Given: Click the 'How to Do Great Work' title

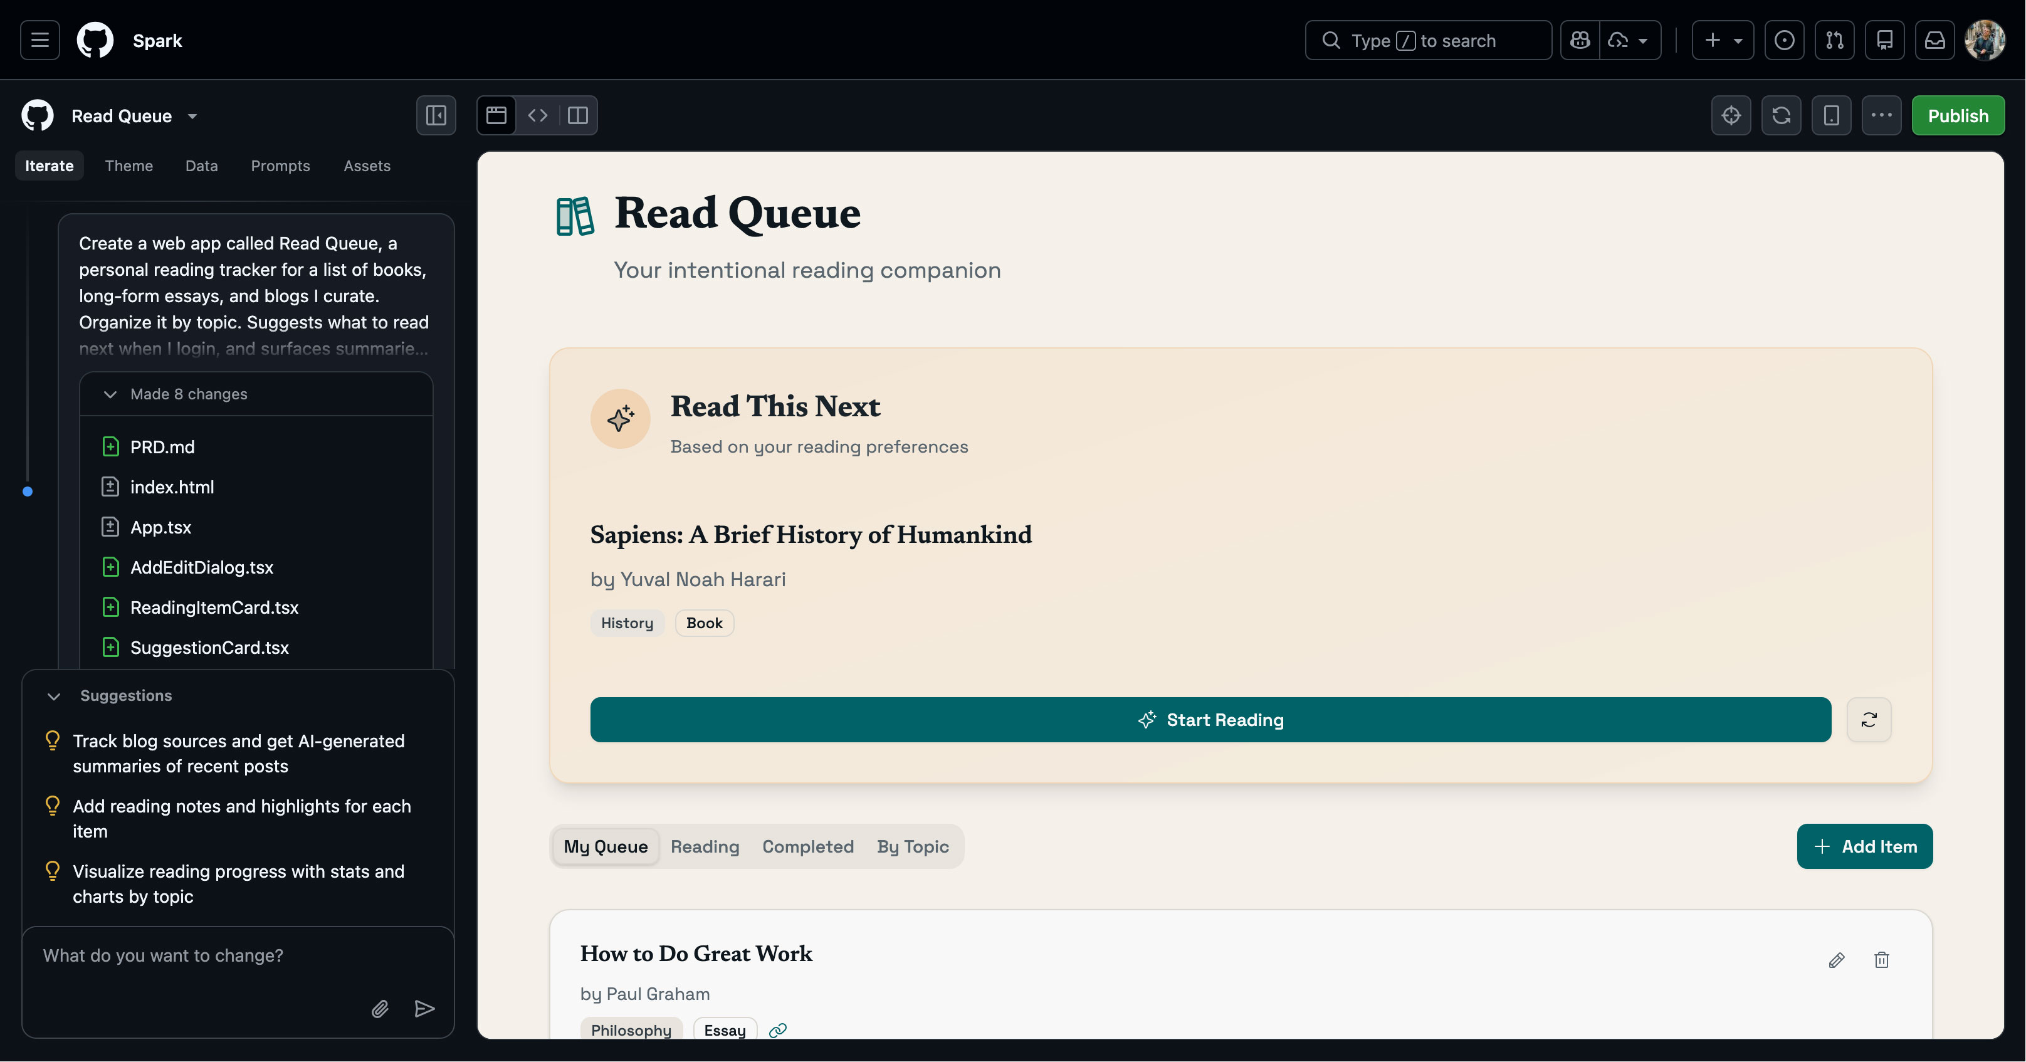Looking at the screenshot, I should click(x=696, y=954).
